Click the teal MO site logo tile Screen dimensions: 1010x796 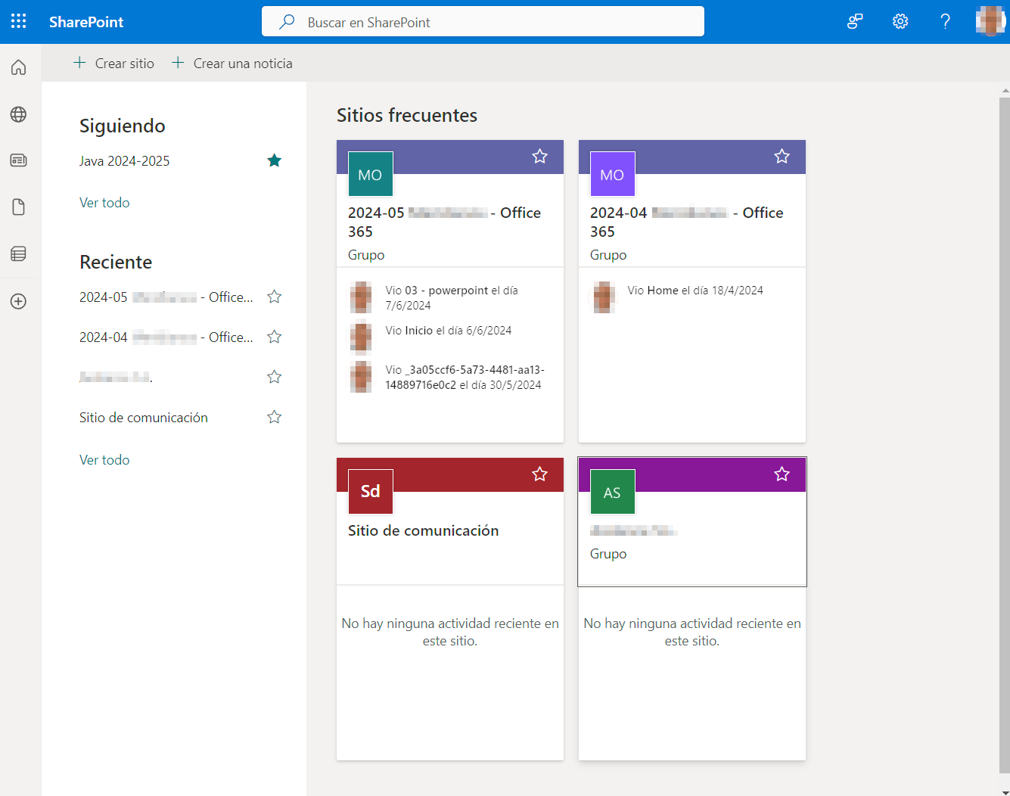371,174
